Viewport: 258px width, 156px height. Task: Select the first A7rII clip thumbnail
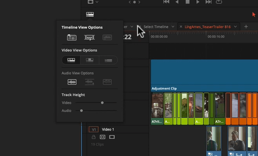click(x=157, y=109)
